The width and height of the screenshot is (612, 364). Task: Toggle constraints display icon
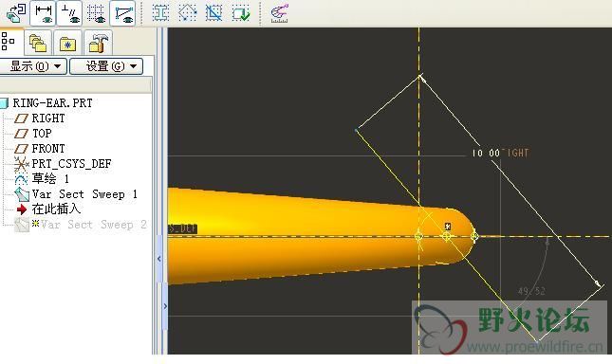point(69,13)
